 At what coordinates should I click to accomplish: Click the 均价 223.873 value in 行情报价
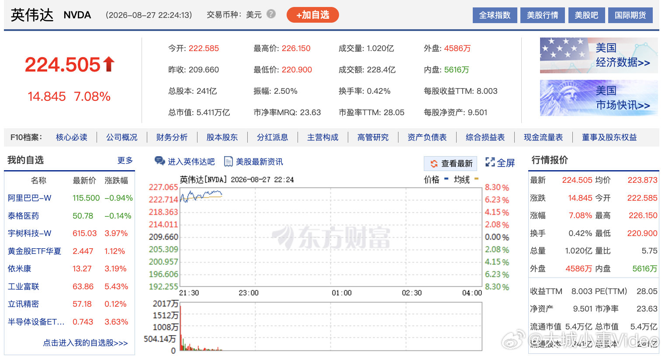pos(643,180)
